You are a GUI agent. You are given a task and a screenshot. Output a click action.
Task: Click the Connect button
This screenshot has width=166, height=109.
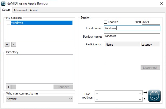pyautogui.click(x=63, y=87)
